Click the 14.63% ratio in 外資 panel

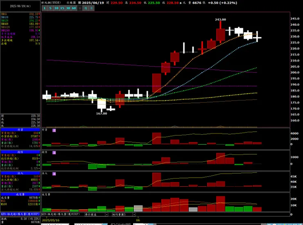pos(34,146)
